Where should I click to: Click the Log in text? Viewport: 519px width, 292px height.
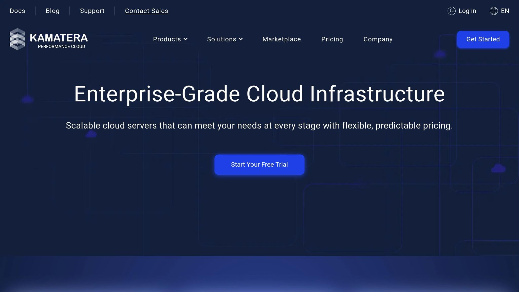(467, 11)
